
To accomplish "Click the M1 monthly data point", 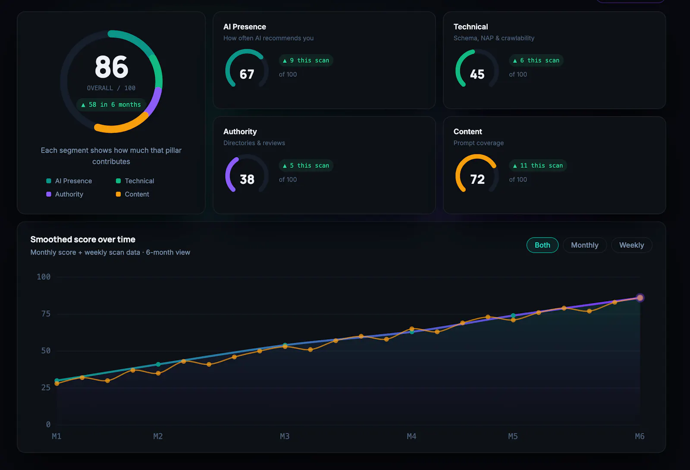I will pyautogui.click(x=56, y=380).
